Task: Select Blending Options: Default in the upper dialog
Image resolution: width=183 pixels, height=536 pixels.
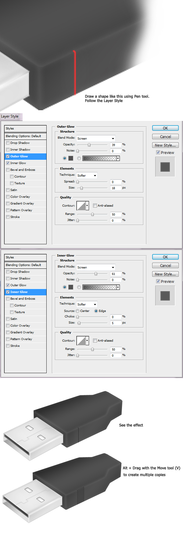Action: 26,136
